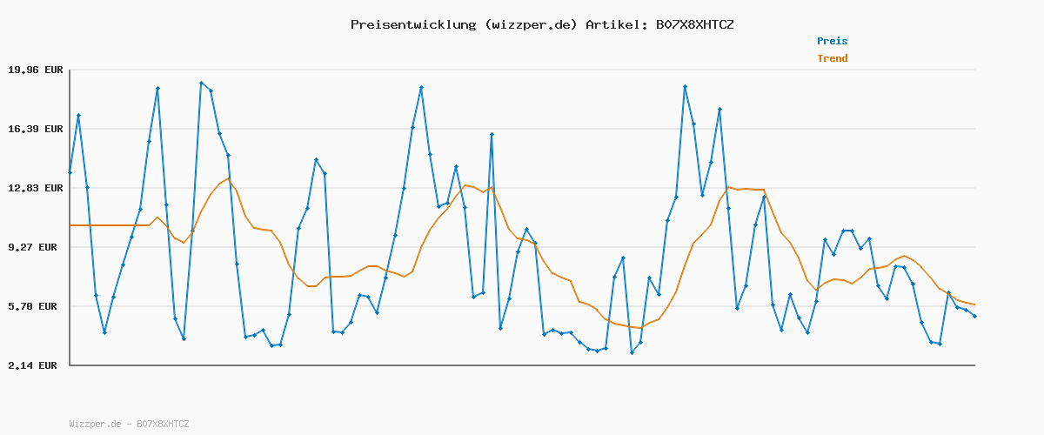Open the "(wizzper.de)" text in the title
The width and height of the screenshot is (1044, 435).
(530, 24)
